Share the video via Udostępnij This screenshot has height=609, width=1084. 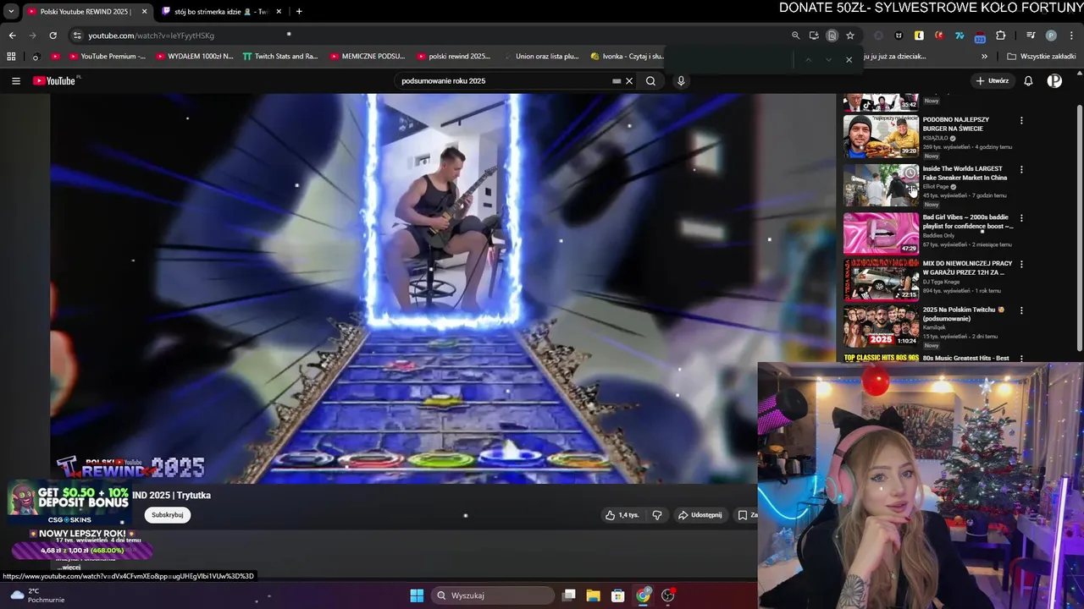(x=700, y=515)
